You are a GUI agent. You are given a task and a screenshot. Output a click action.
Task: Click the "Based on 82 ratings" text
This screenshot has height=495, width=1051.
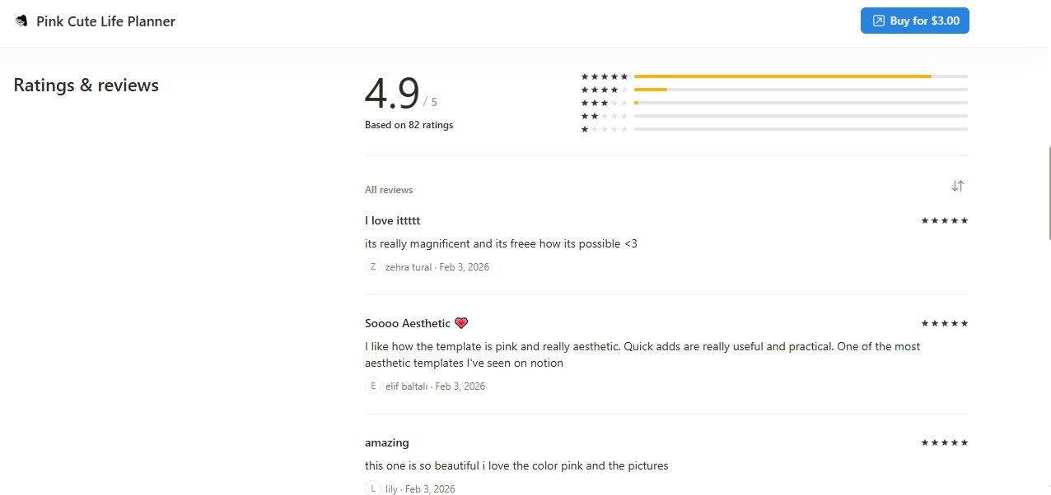[x=409, y=125]
